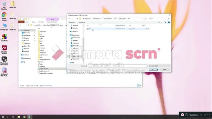
Task: Open Google Chrome desktop shortcut
Action: (4, 17)
